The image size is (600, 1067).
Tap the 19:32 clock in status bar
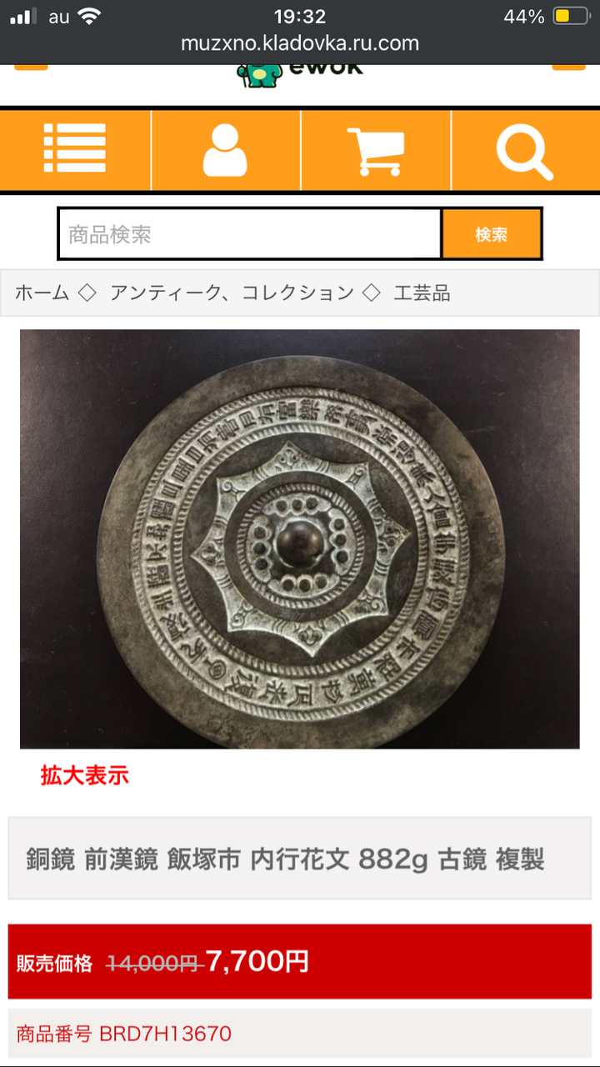click(x=300, y=16)
